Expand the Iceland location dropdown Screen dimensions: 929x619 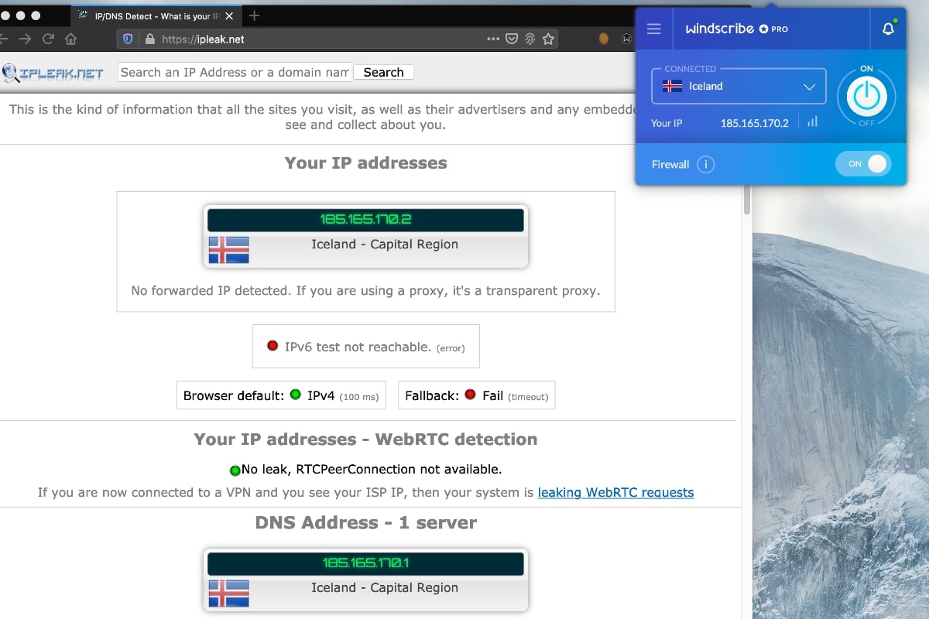tap(739, 86)
